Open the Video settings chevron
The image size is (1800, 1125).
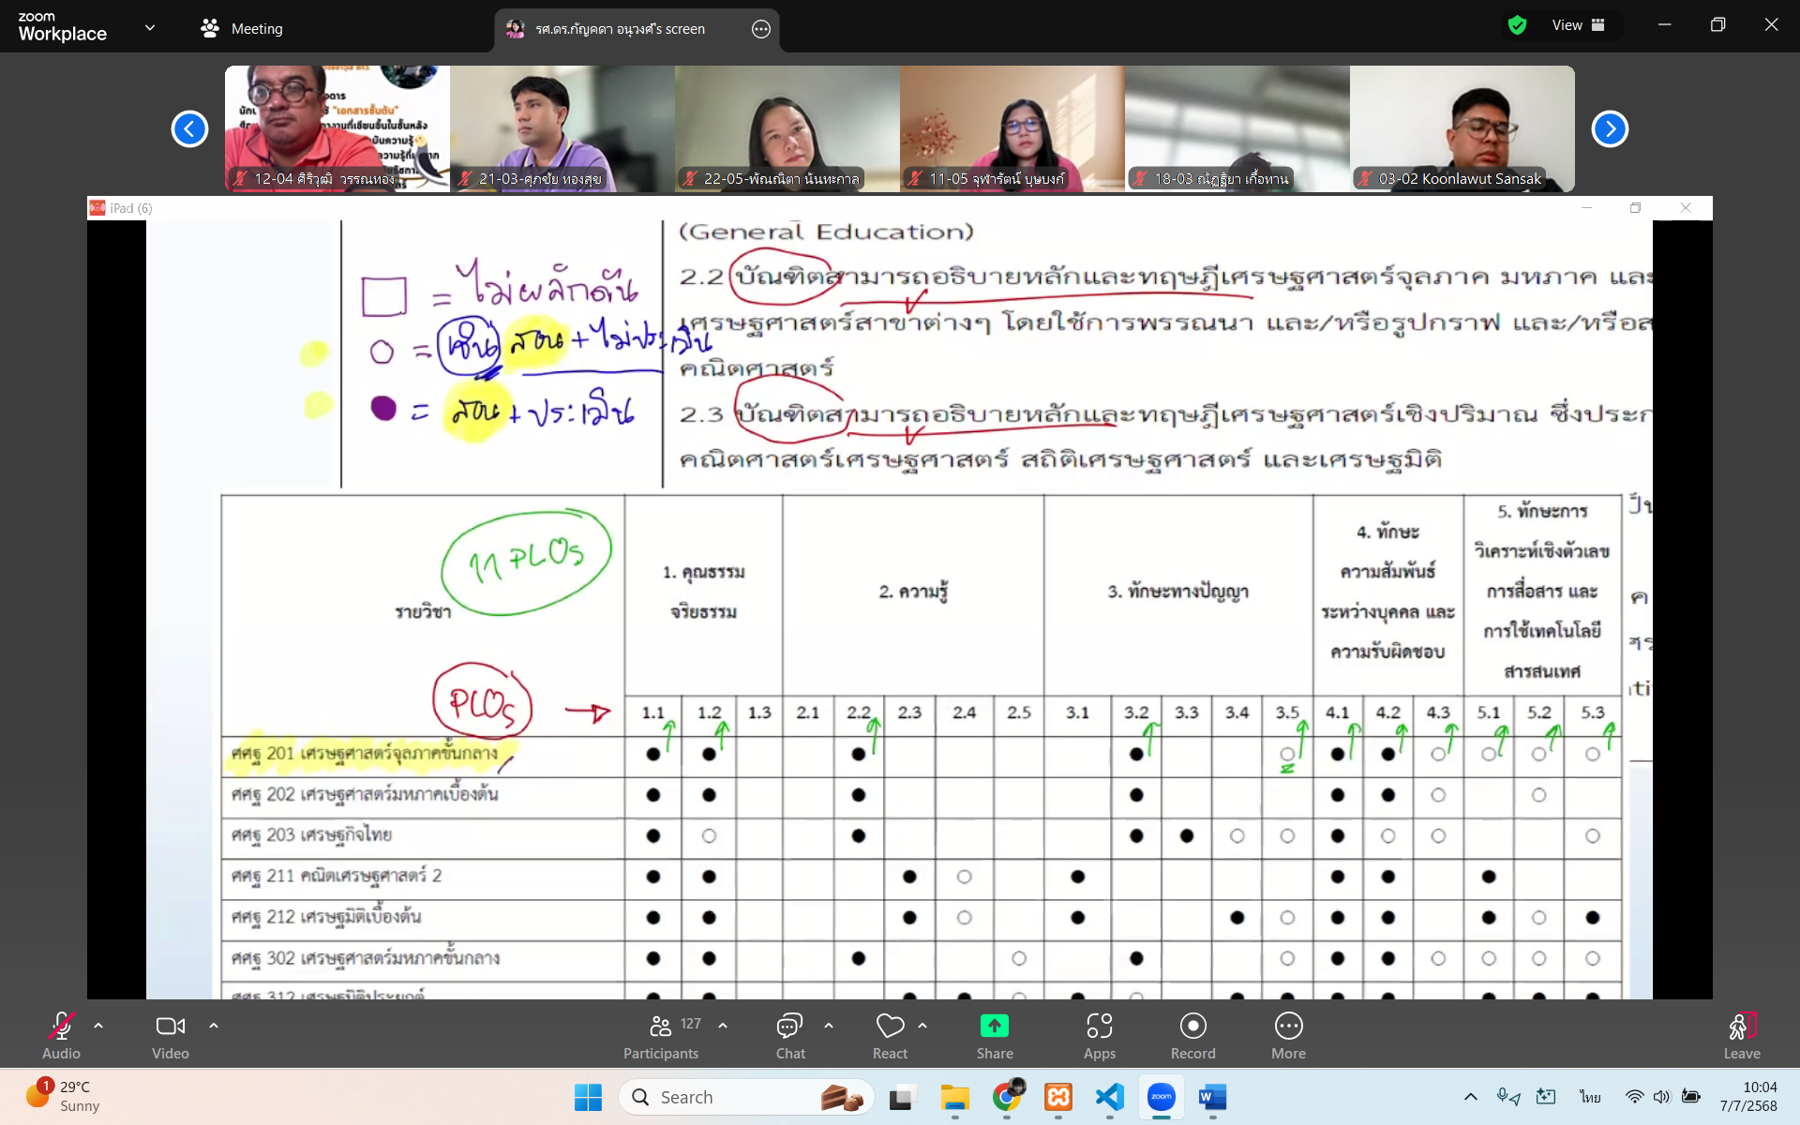point(214,1026)
